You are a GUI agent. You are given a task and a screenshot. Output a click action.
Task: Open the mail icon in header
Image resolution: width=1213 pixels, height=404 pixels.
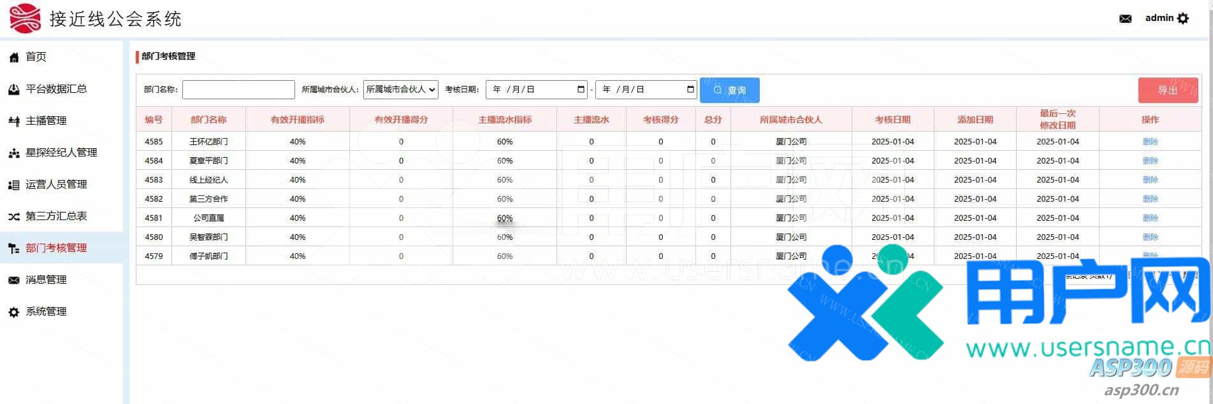[1125, 18]
